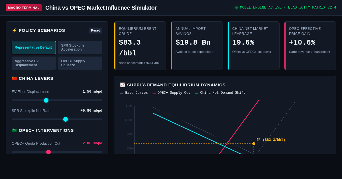
Task: Select SPR Stockpile Acceleration scenario
Action: point(80,47)
